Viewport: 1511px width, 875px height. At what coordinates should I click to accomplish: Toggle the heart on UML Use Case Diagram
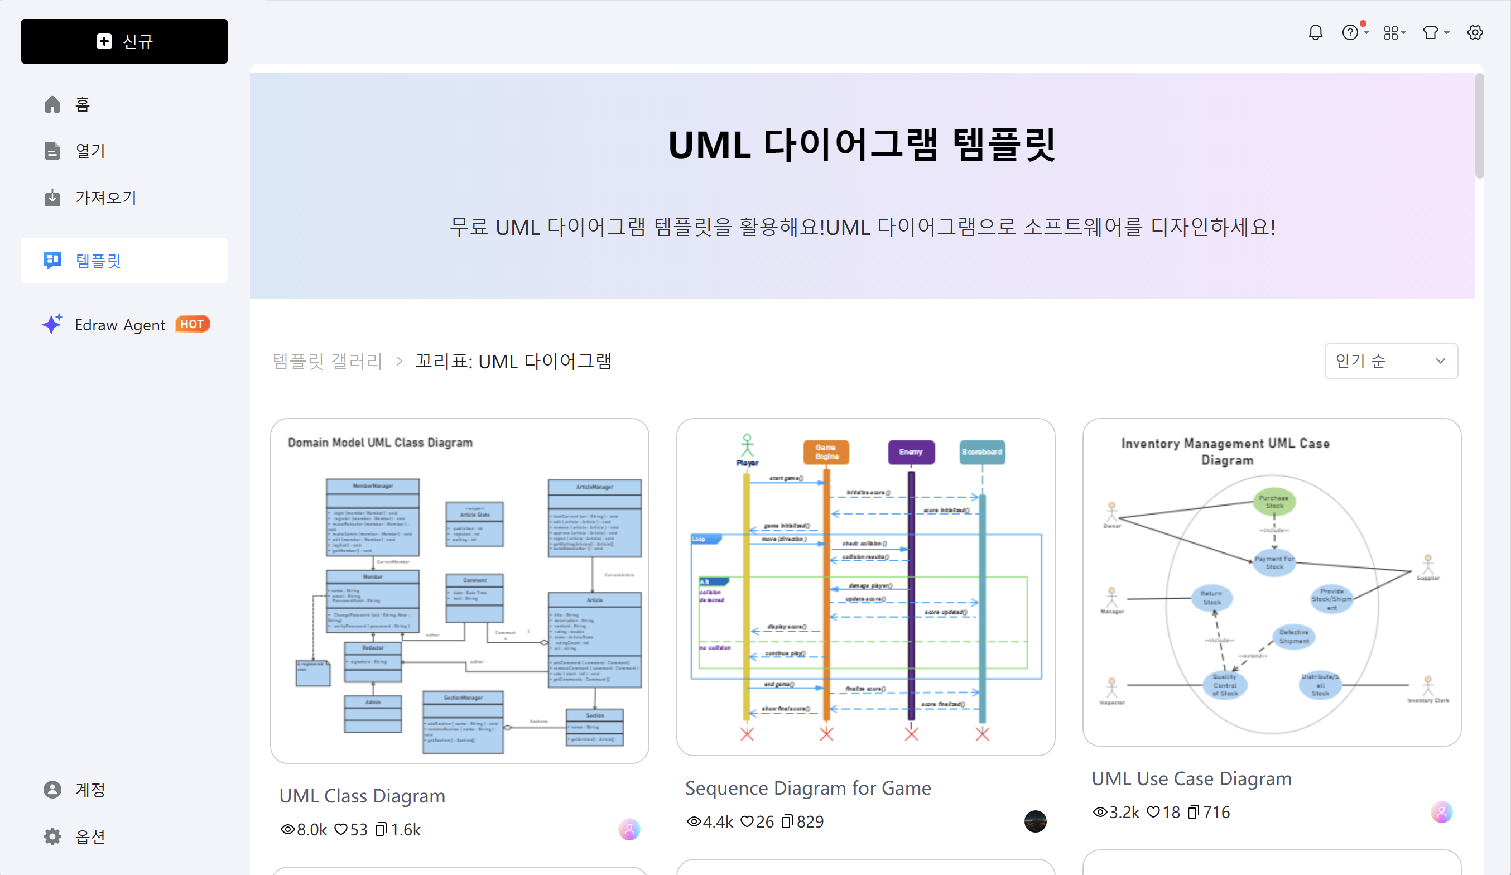pos(1154,812)
